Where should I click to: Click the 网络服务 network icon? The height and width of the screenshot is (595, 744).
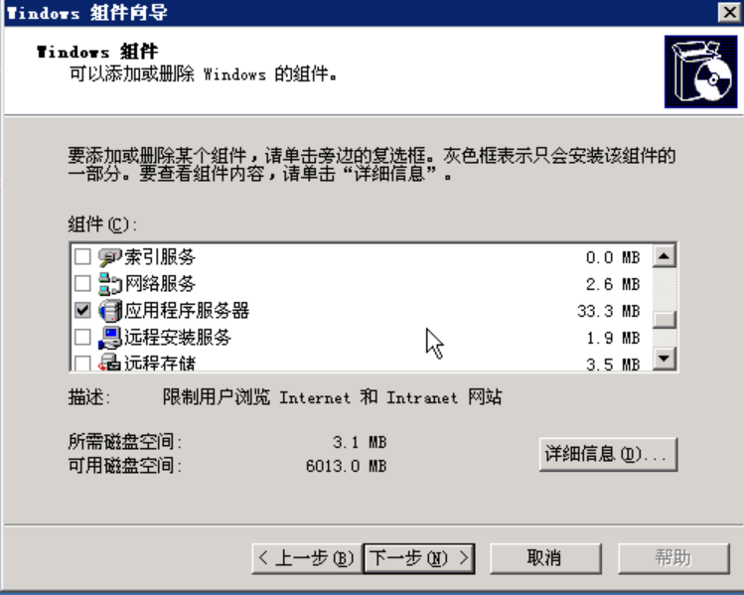pyautogui.click(x=109, y=284)
